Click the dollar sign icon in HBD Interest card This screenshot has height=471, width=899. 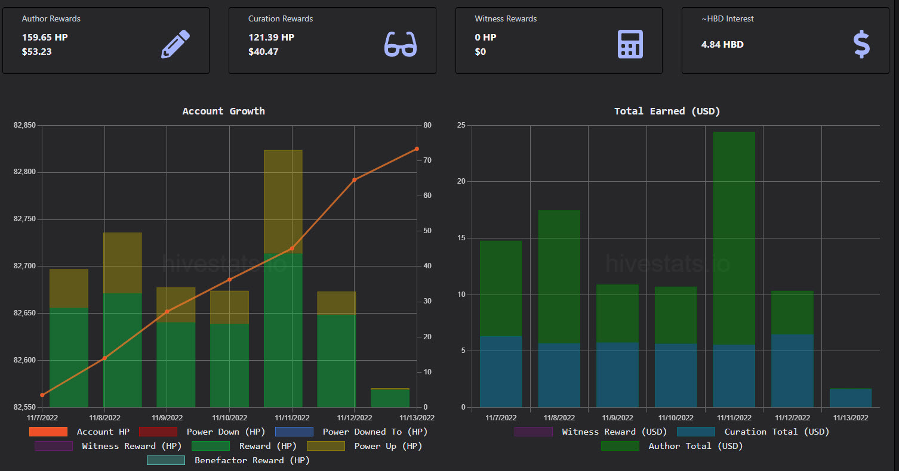click(x=861, y=45)
